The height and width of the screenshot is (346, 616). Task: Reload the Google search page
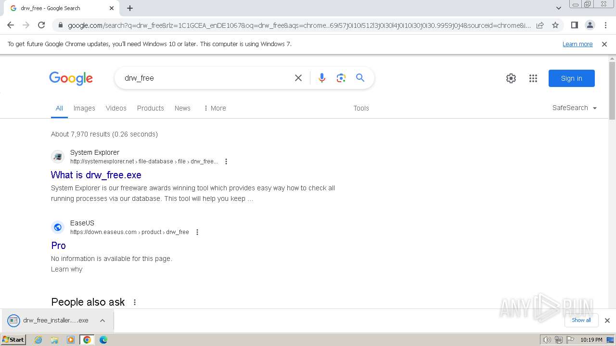pos(41,25)
